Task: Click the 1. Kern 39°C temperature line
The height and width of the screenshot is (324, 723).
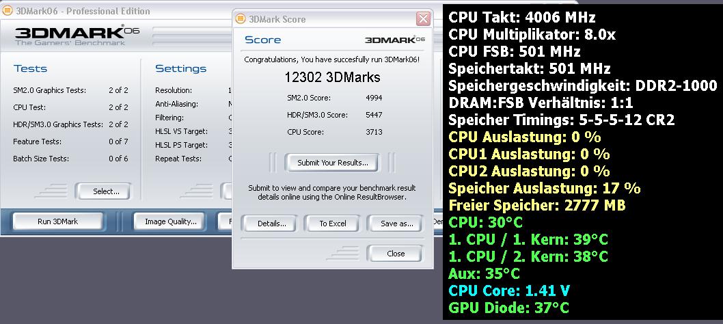Action: (528, 239)
